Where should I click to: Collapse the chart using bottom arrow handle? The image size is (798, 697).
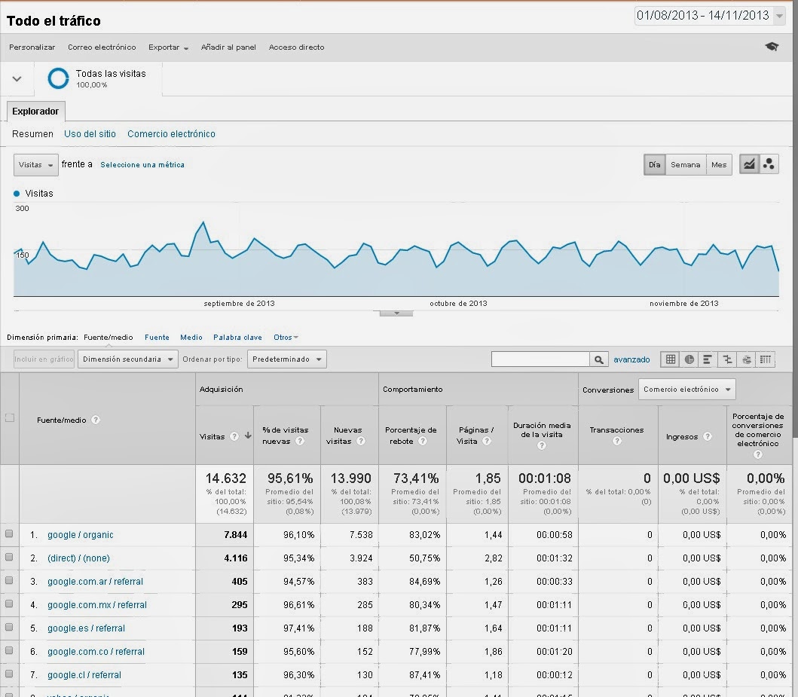396,313
